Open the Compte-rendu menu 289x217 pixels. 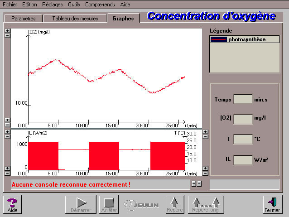98,4
